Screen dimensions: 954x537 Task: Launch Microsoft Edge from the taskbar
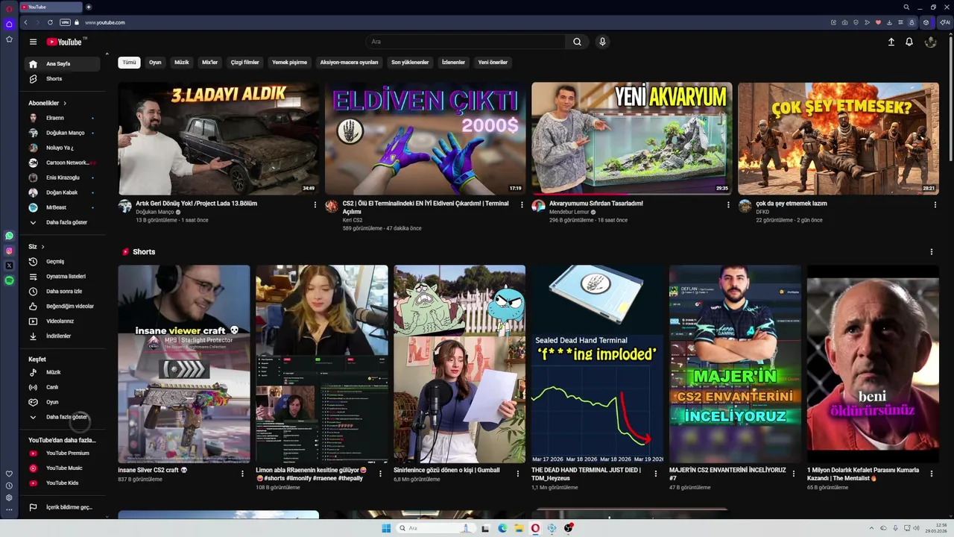tap(502, 528)
